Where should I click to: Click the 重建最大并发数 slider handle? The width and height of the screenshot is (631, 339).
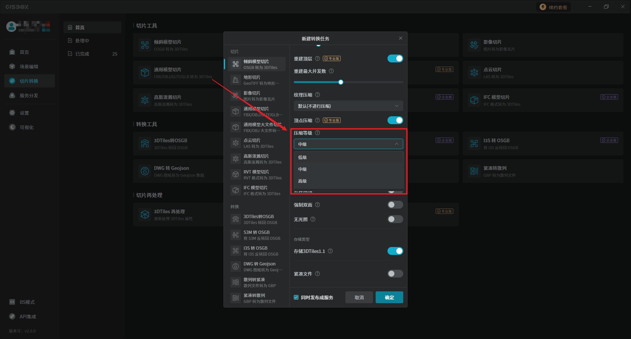pos(341,82)
